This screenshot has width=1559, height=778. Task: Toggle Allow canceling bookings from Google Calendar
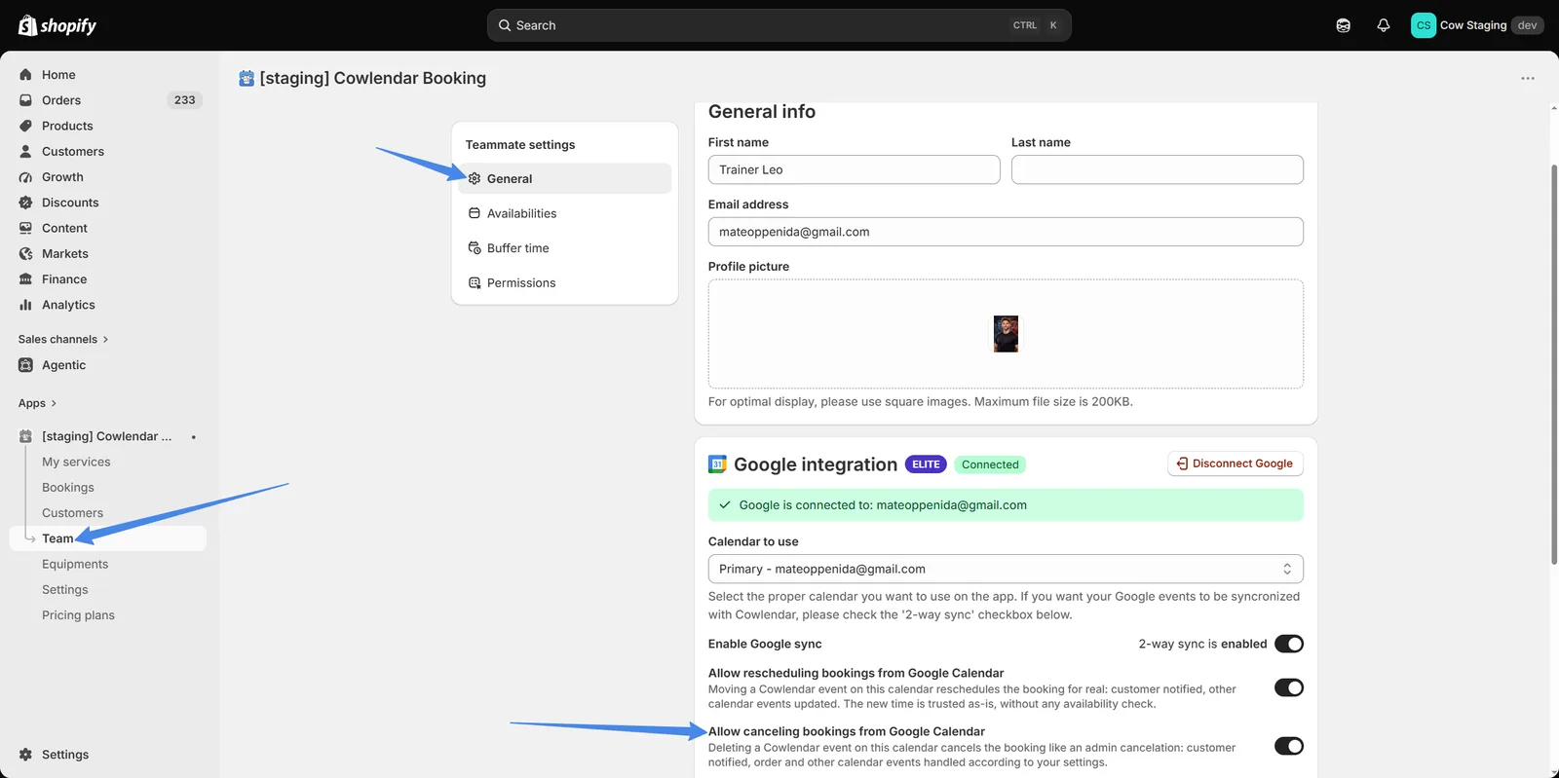pos(1289,746)
